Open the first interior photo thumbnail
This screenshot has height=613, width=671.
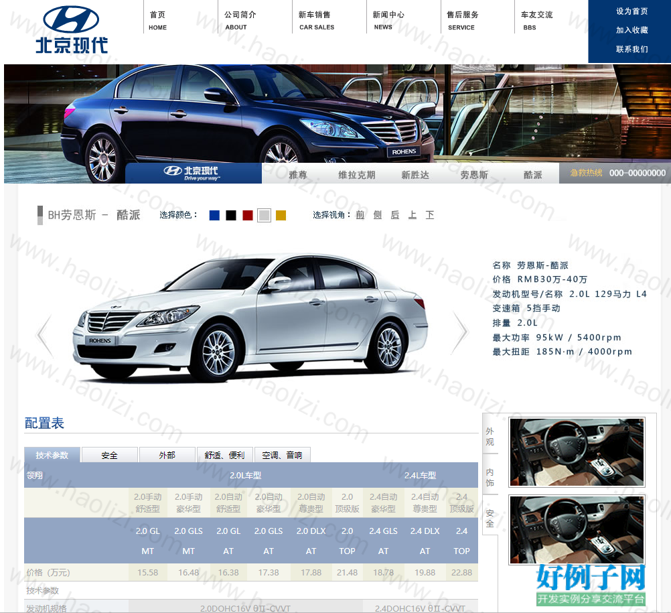(577, 452)
